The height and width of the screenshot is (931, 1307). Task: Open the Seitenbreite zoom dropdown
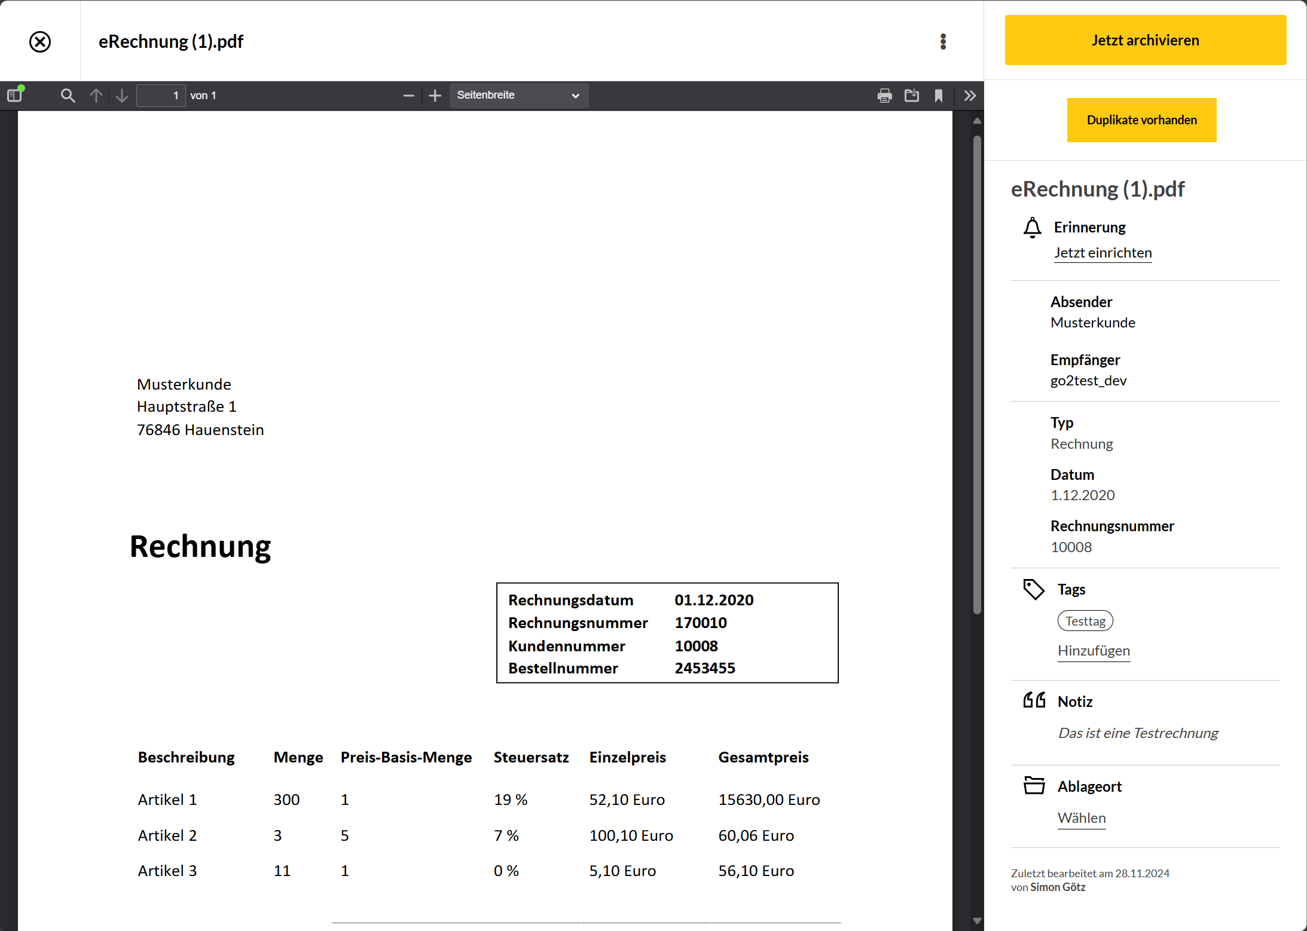click(518, 96)
